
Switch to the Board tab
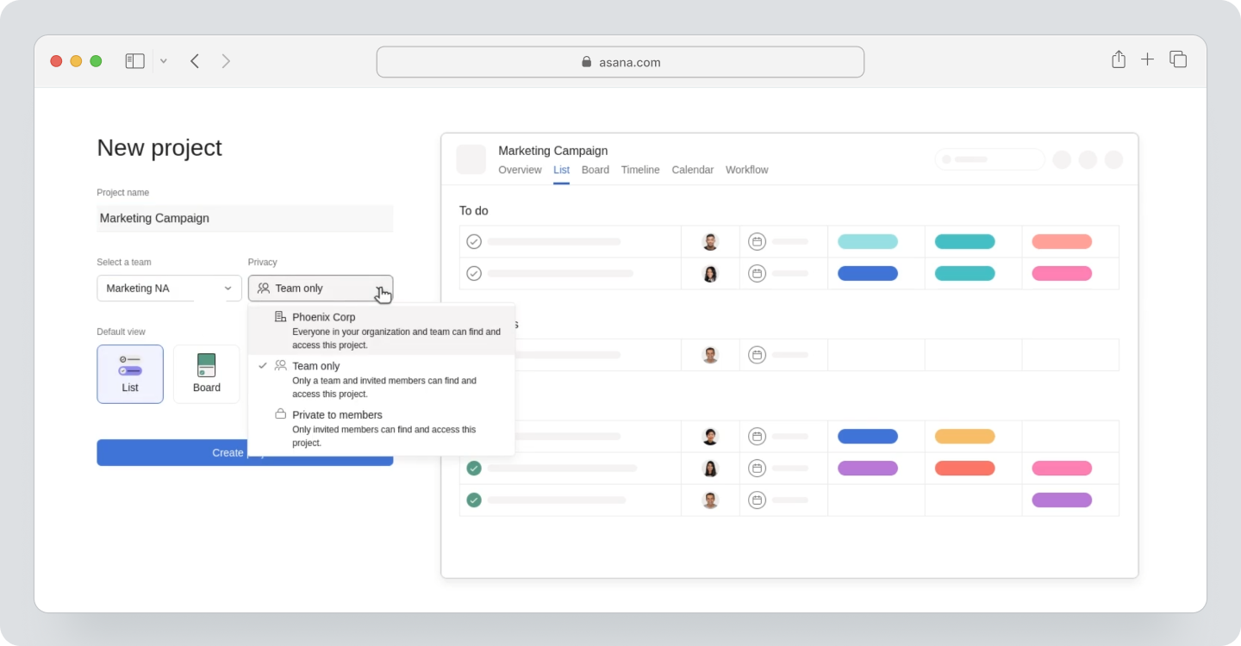[595, 170]
